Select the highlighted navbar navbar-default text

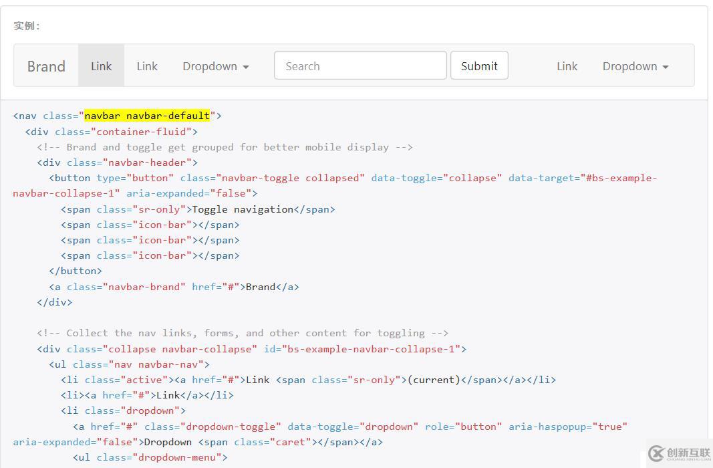click(x=147, y=115)
